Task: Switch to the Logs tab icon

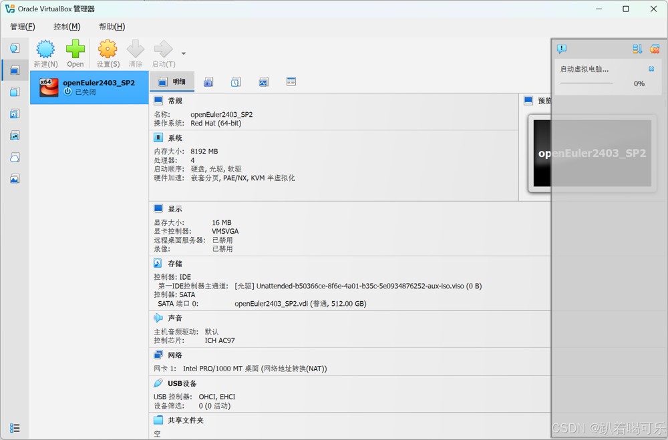Action: pyautogui.click(x=236, y=81)
